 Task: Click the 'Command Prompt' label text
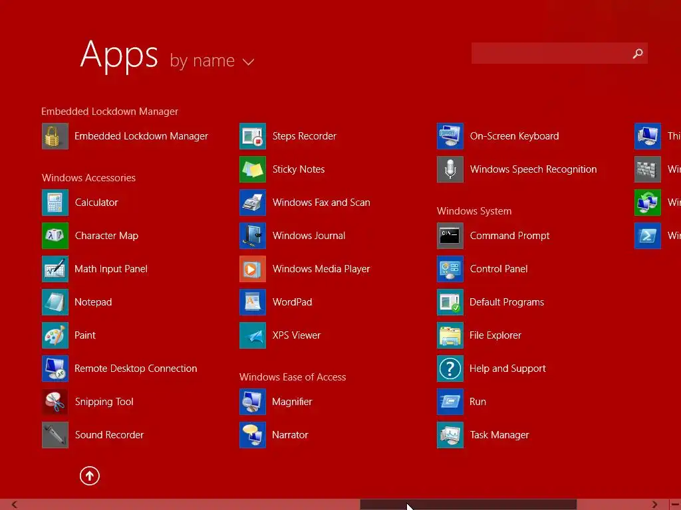click(x=510, y=236)
